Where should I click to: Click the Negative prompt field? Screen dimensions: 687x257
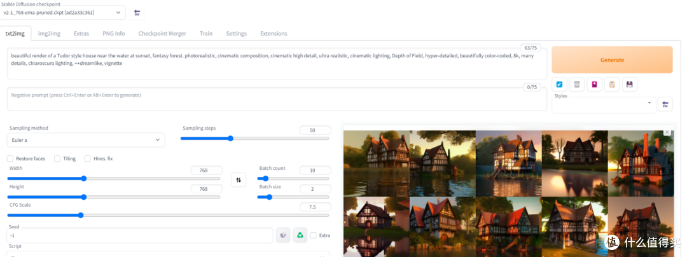click(277, 99)
